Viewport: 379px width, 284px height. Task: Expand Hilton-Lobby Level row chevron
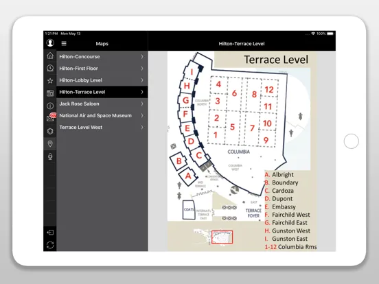click(142, 80)
